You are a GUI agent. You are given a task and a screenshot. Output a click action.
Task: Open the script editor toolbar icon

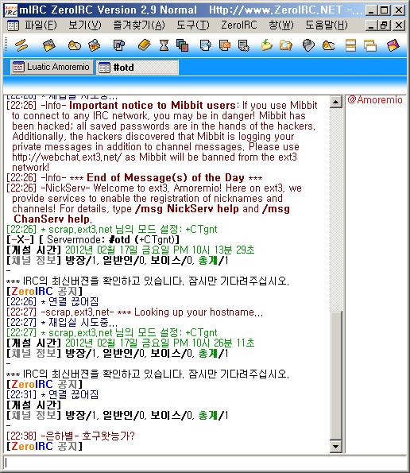(x=244, y=45)
